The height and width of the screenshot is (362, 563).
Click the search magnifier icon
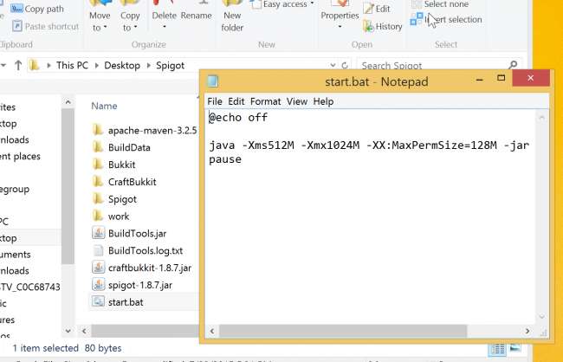(x=513, y=65)
